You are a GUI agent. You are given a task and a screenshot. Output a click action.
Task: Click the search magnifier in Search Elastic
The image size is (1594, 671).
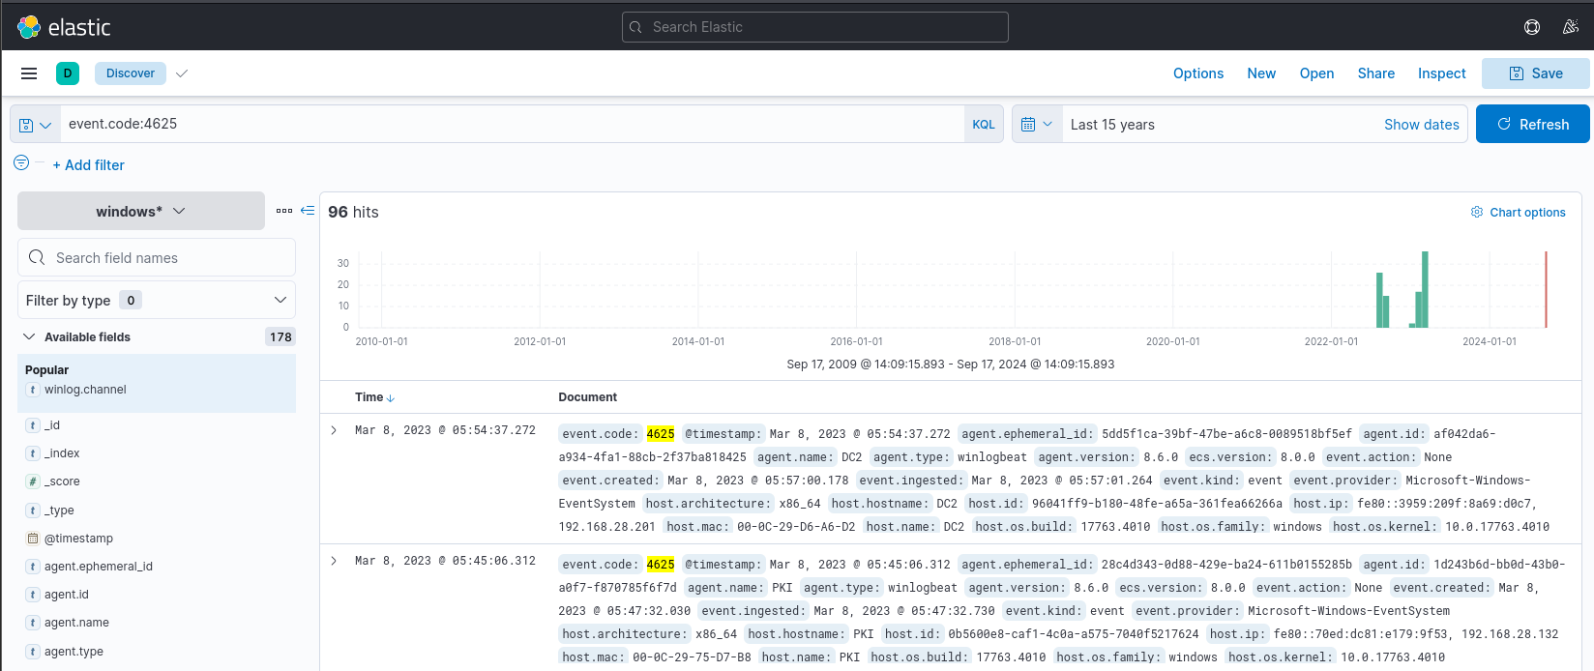636,27
